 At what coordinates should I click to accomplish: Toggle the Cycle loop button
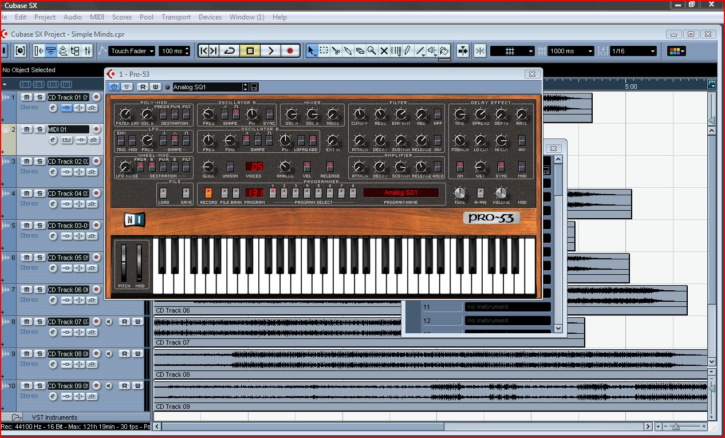coord(230,51)
